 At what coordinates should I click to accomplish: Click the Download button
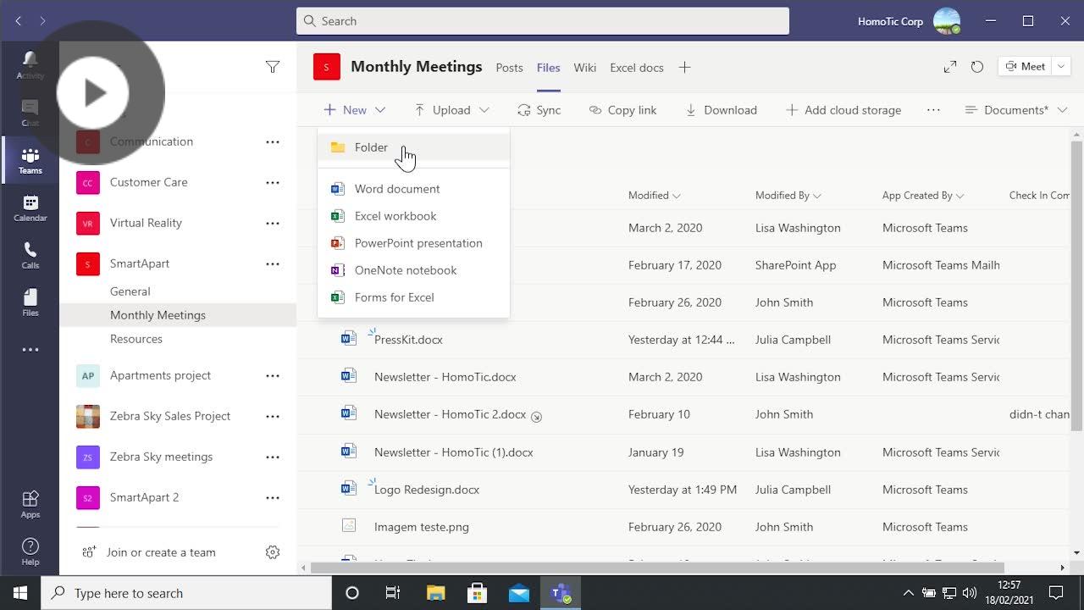(x=721, y=110)
